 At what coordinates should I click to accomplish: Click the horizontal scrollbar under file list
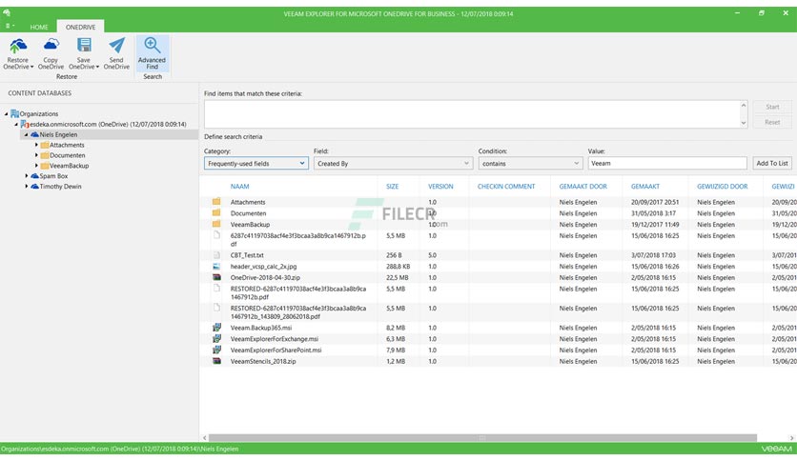click(x=482, y=437)
